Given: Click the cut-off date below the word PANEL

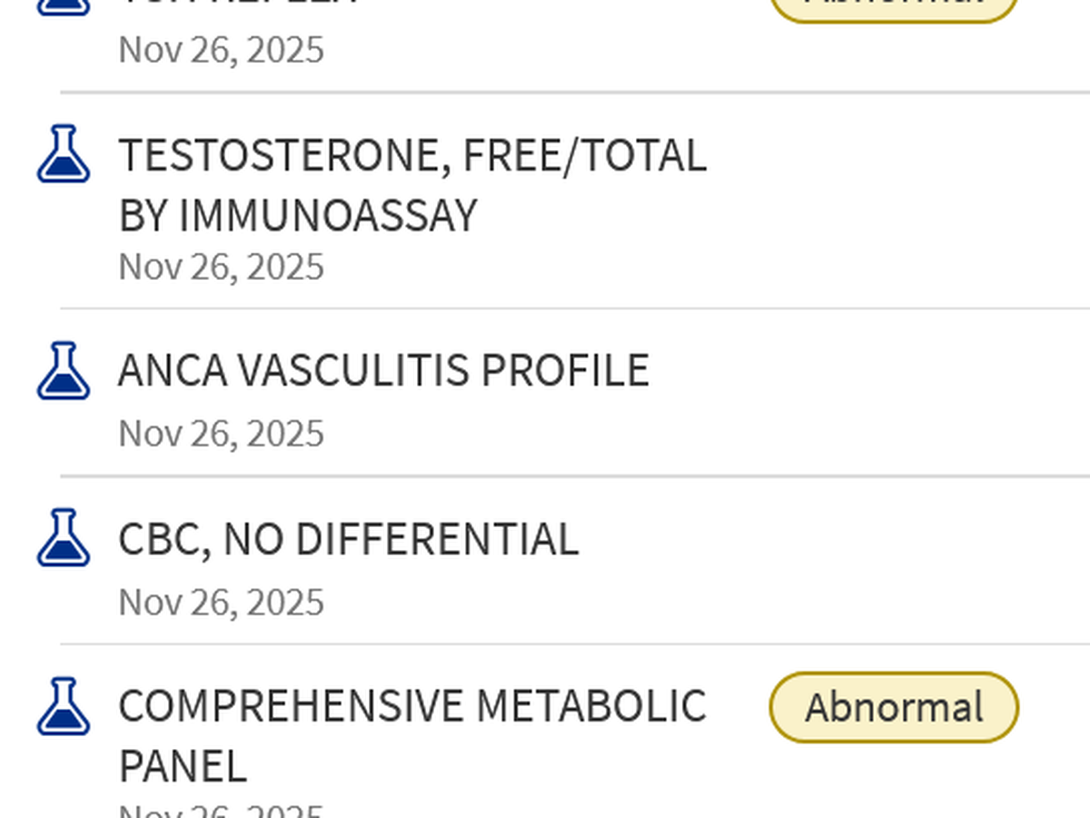Looking at the screenshot, I should tap(221, 811).
